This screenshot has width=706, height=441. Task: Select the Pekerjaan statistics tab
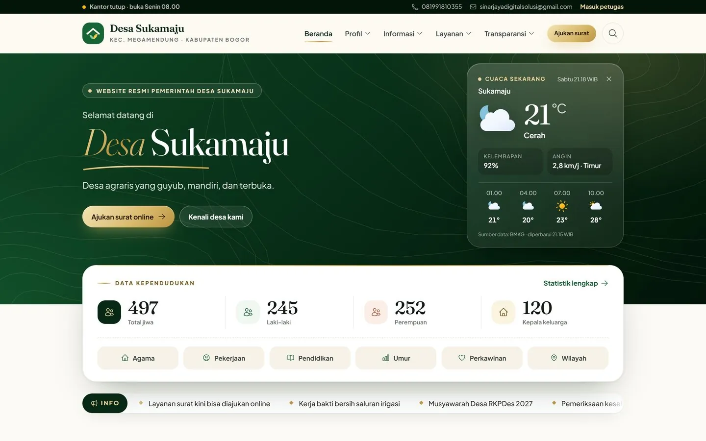[x=224, y=358]
